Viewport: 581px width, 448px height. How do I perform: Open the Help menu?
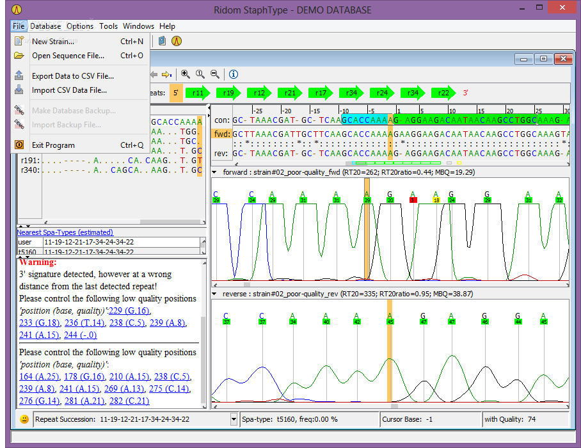(167, 26)
